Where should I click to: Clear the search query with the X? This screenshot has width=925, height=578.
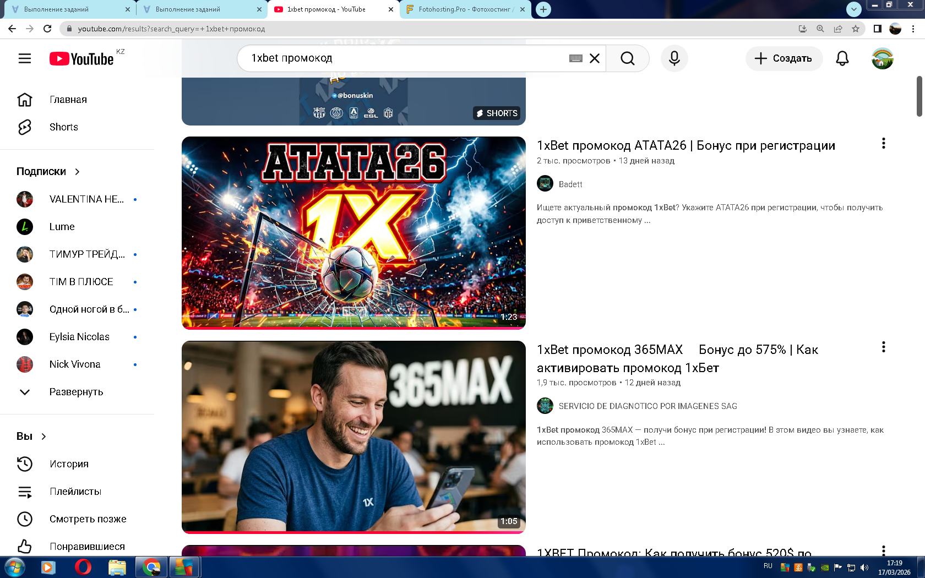pos(595,58)
